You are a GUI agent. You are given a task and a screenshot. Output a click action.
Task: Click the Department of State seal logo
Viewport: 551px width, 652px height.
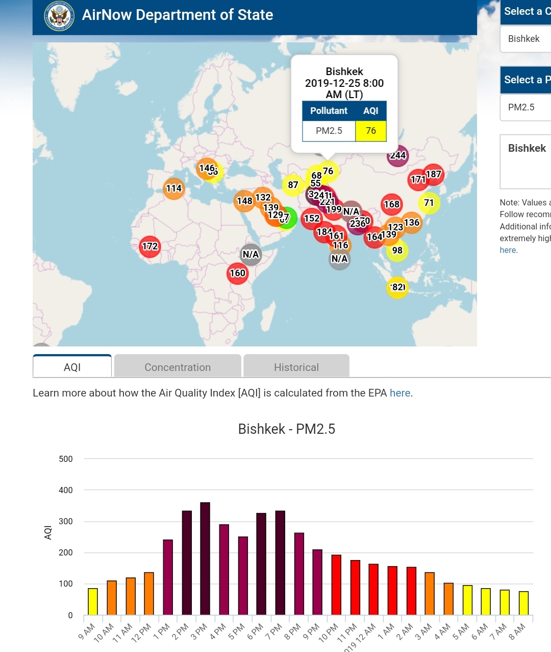pos(59,16)
